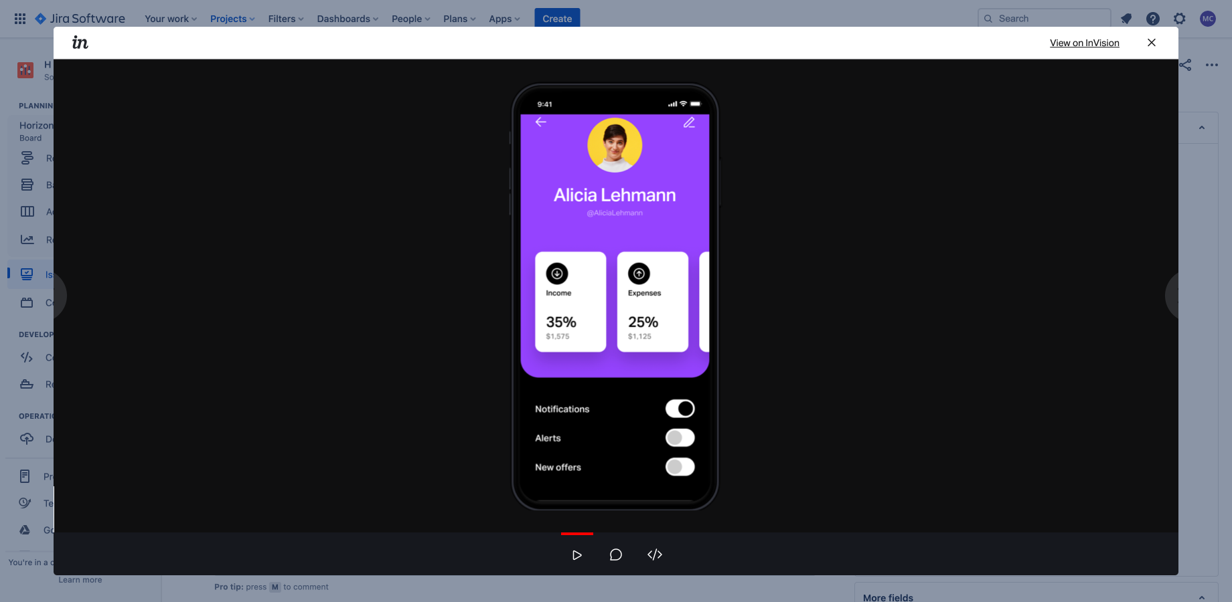Open the Filters dropdown menu
This screenshot has height=602, width=1232.
click(x=286, y=19)
